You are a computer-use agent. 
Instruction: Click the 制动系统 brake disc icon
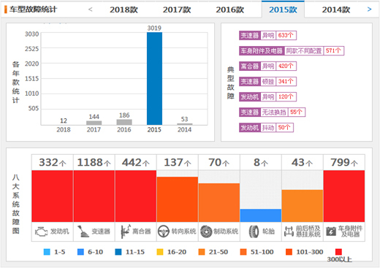[x=206, y=231]
